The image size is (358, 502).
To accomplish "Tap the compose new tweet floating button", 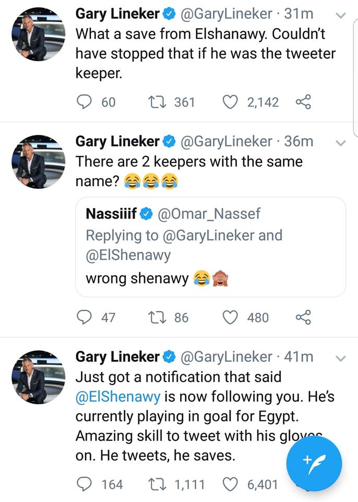I will pyautogui.click(x=314, y=462).
